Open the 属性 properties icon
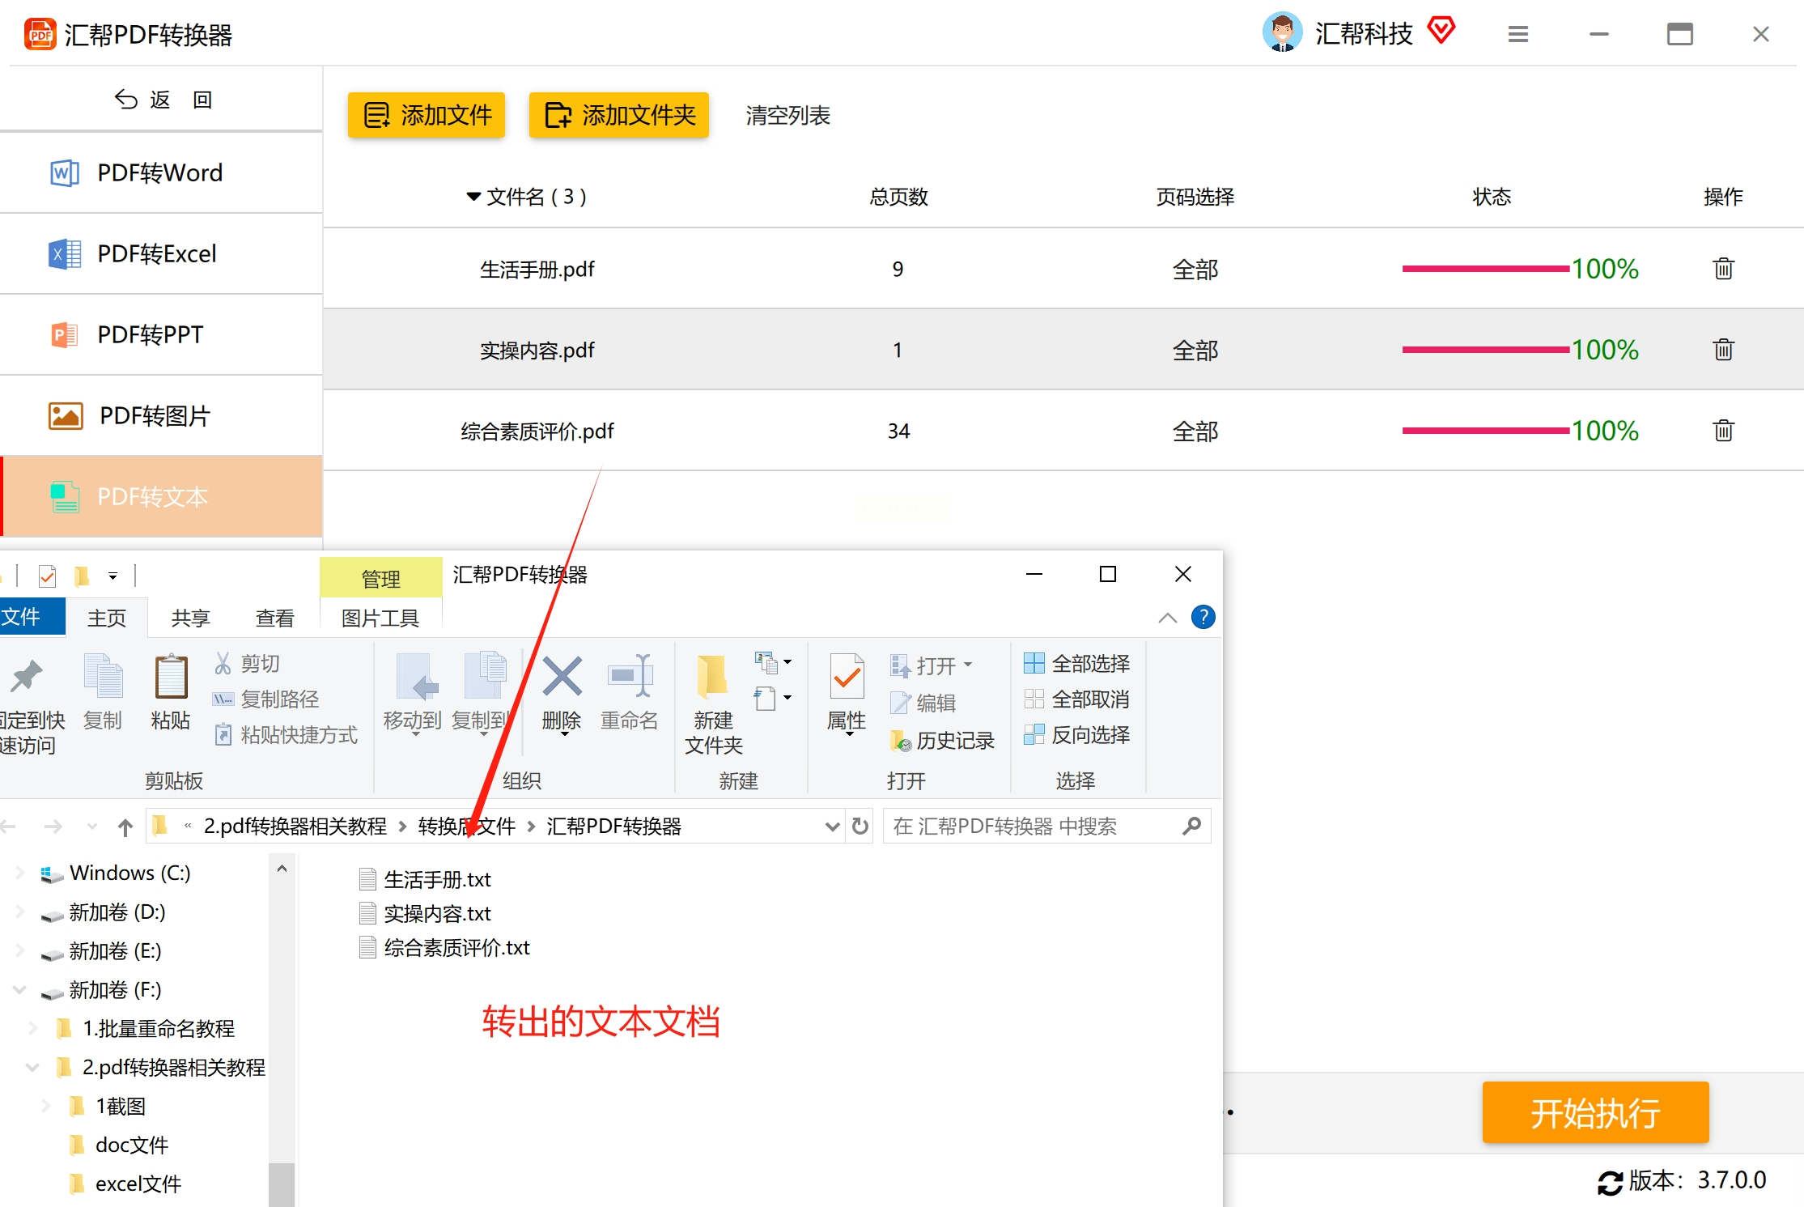Viewport: 1804px width, 1207px height. tap(847, 677)
